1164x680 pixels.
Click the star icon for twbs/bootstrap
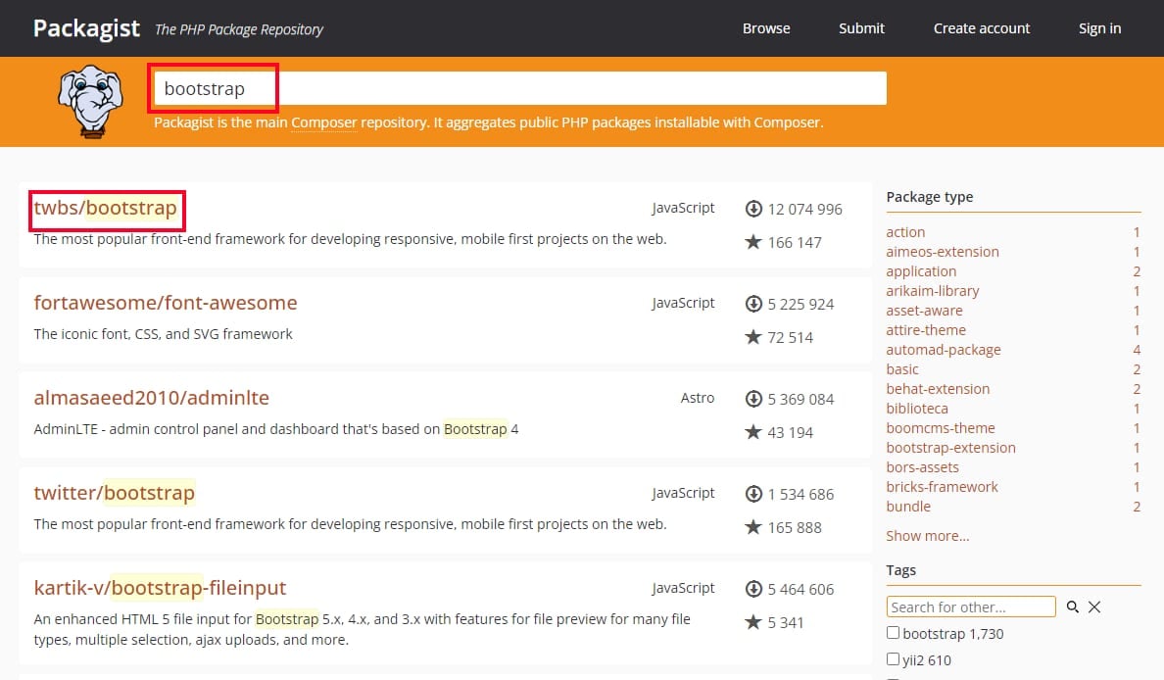[x=753, y=242]
